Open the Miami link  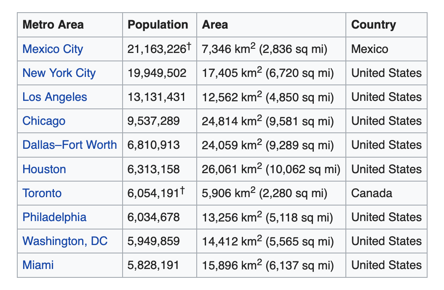(38, 265)
